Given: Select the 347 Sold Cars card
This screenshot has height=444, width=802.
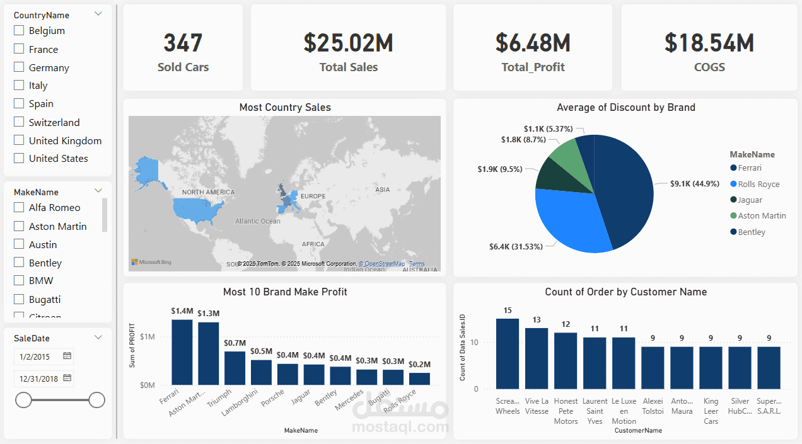Looking at the screenshot, I should [x=183, y=48].
